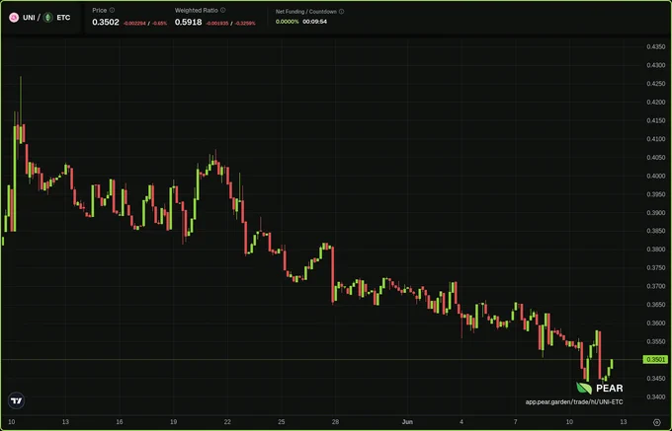The image size is (672, 431).
Task: Click the 16 date on time axis
Action: pos(120,422)
